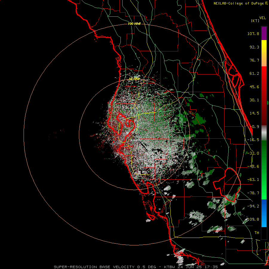Select the 100 NMI range ring label

[x=134, y=24]
